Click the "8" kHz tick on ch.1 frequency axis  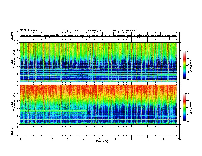pos(18,50)
